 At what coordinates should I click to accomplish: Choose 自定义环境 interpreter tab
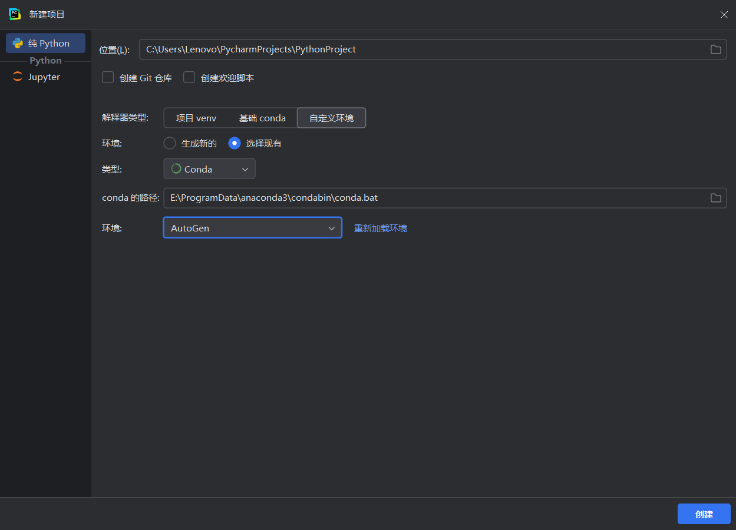click(x=332, y=118)
